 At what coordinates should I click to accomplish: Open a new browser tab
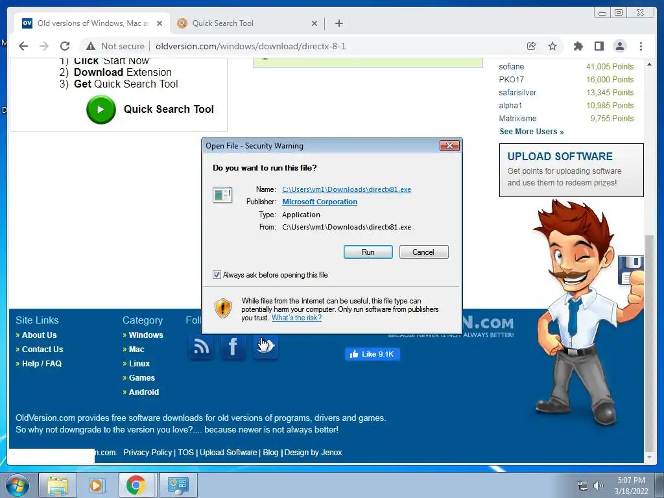[338, 23]
